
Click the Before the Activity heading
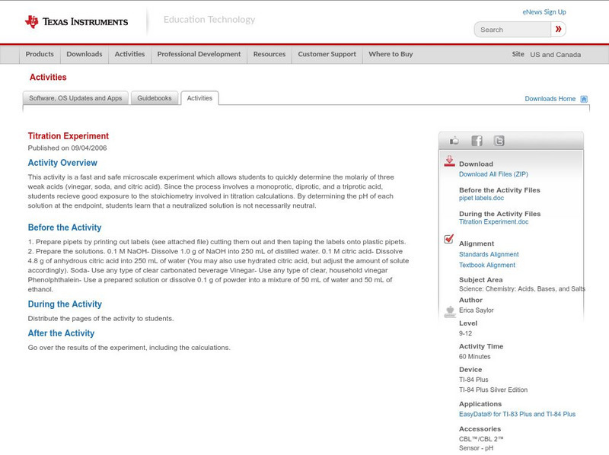coord(65,228)
